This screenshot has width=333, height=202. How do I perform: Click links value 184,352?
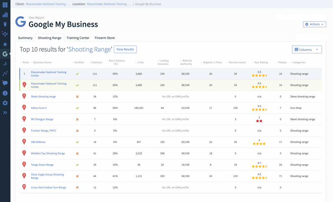(139, 108)
